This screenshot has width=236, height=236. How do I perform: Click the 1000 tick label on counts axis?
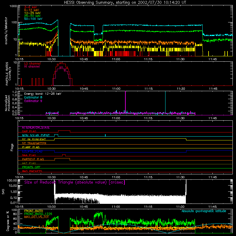click(x=13, y=6)
